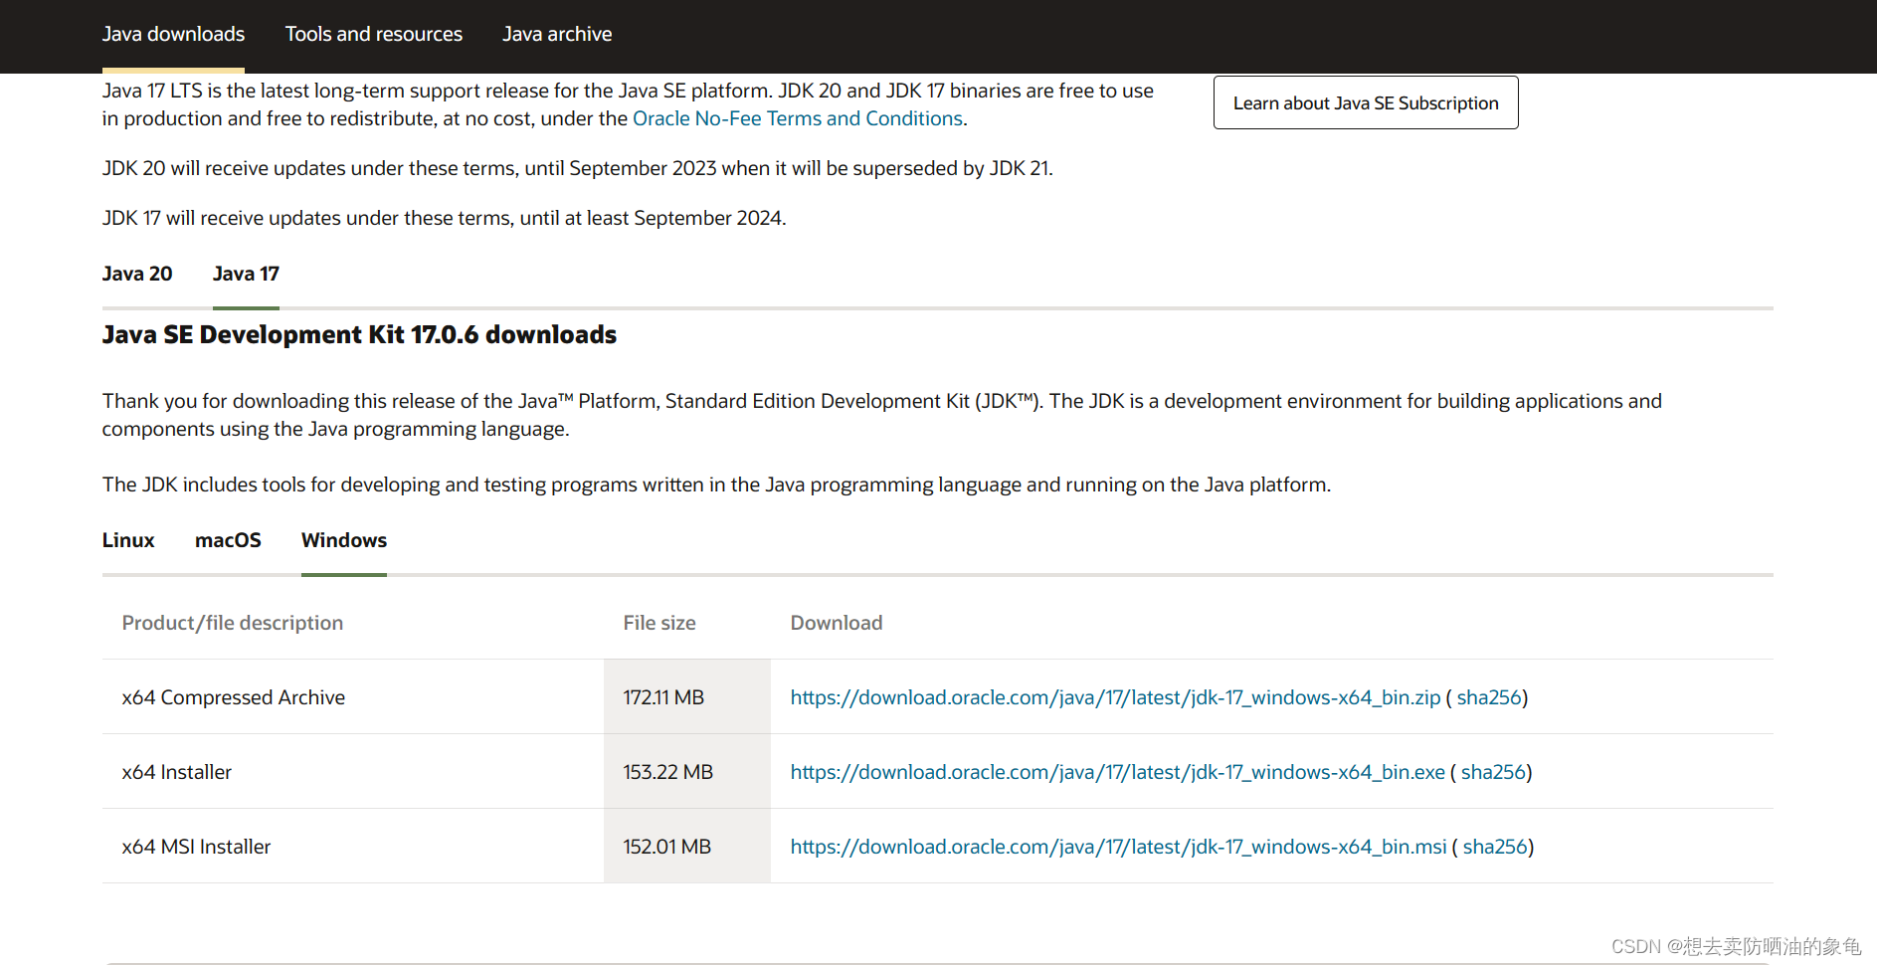The width and height of the screenshot is (1877, 965).
Task: Click the x64 MSI Installer description cell
Action: (x=353, y=847)
